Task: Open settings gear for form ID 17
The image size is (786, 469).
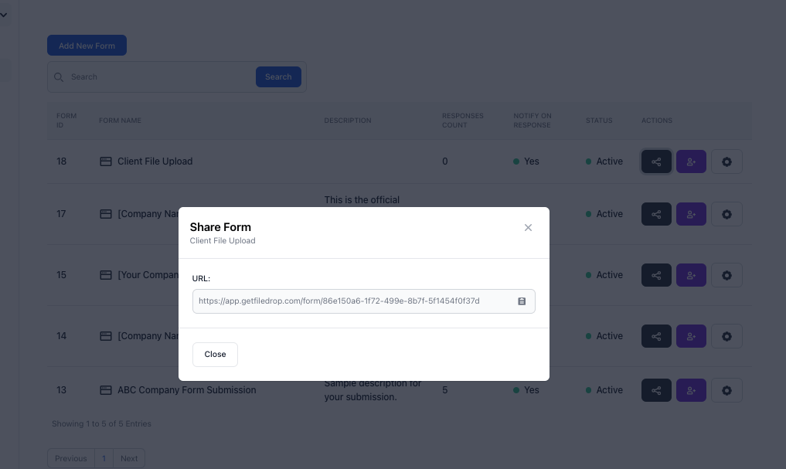Action: pos(726,214)
